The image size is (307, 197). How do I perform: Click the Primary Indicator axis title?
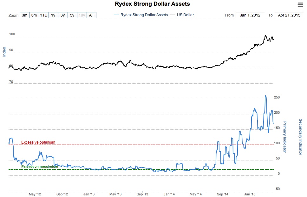(284, 137)
